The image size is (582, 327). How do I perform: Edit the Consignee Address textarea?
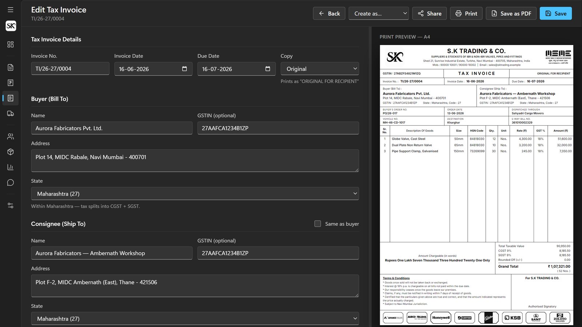pyautogui.click(x=195, y=286)
